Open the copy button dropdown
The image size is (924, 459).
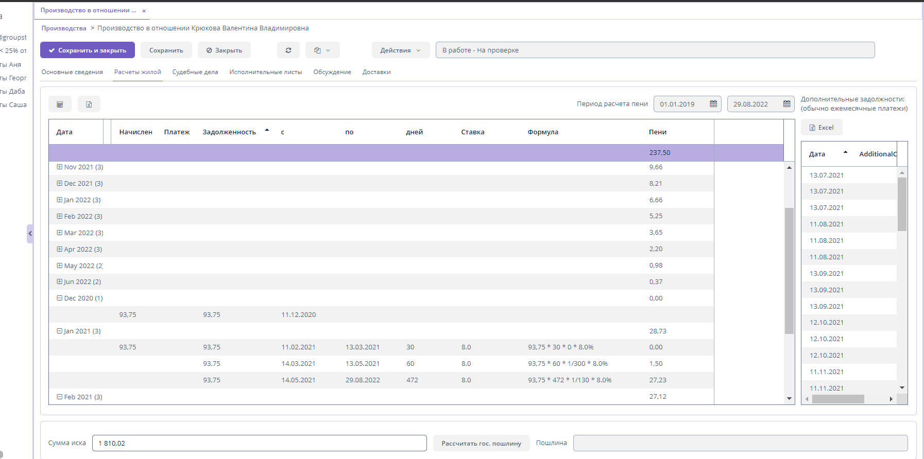point(322,50)
